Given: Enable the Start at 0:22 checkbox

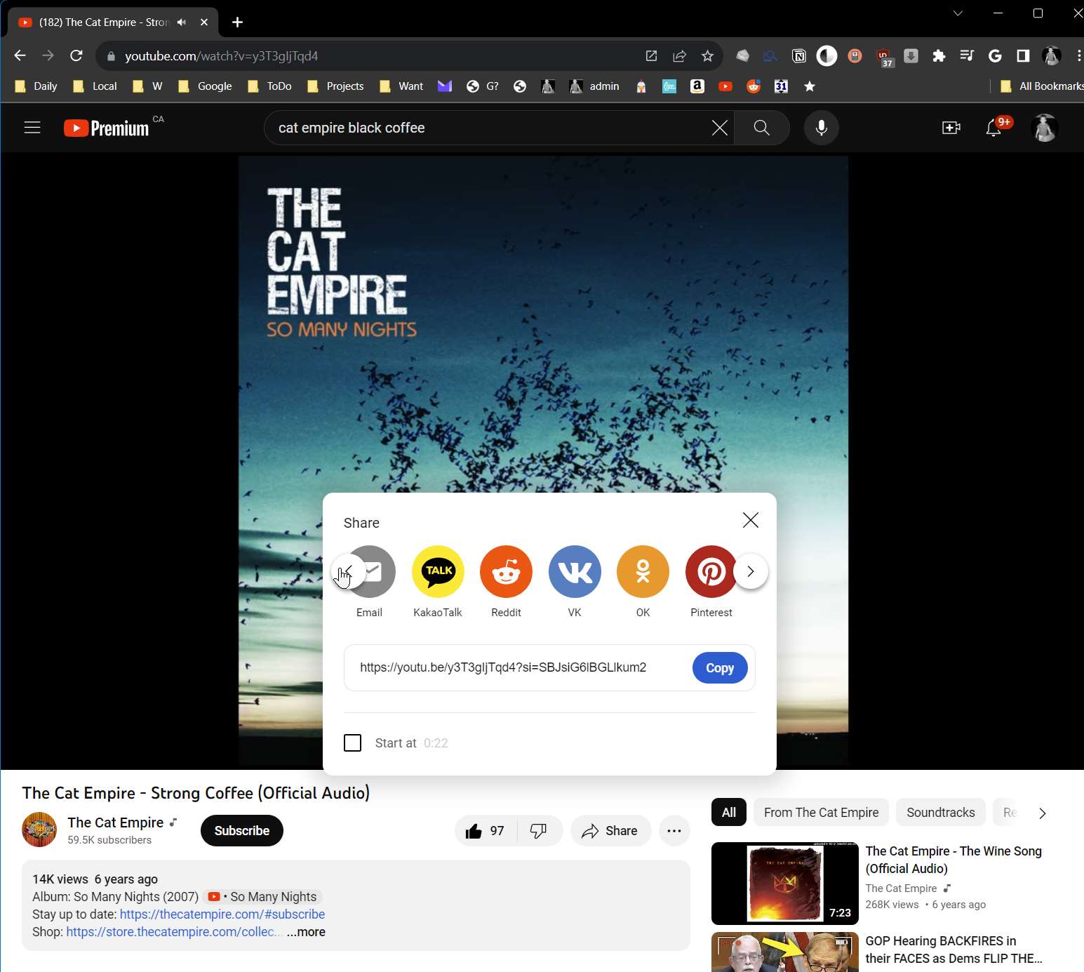Looking at the screenshot, I should click(353, 743).
